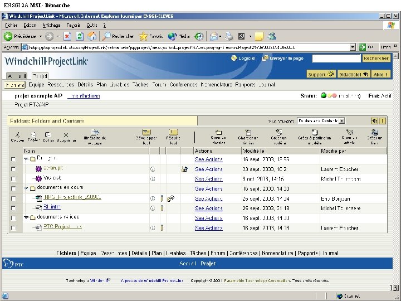Viewport: 401px width, 301px height.
Task: Click the Créer un dossier icon
Action: point(218,132)
